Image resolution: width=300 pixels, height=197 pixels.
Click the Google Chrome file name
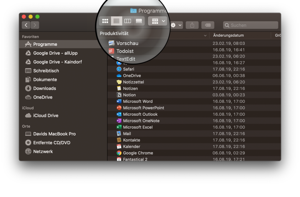[138, 153]
